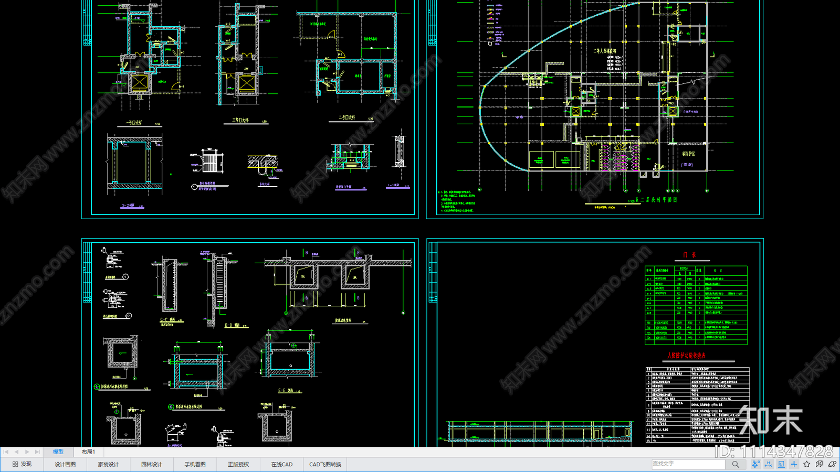
Task: Go to previous layout tab arrow
Action: 16,452
